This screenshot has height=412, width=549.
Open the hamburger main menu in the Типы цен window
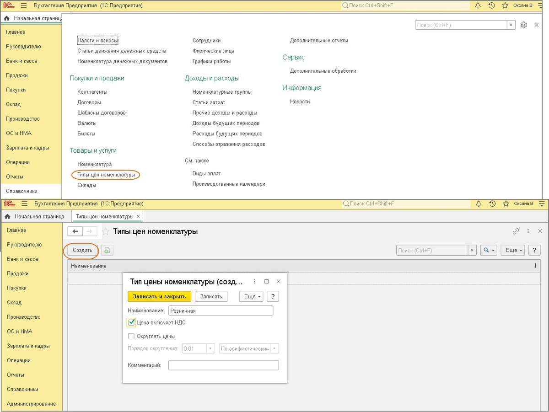(x=25, y=203)
